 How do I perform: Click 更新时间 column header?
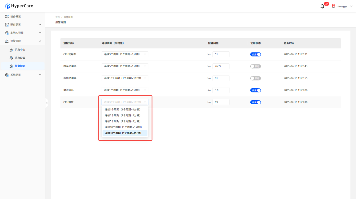pos(289,43)
